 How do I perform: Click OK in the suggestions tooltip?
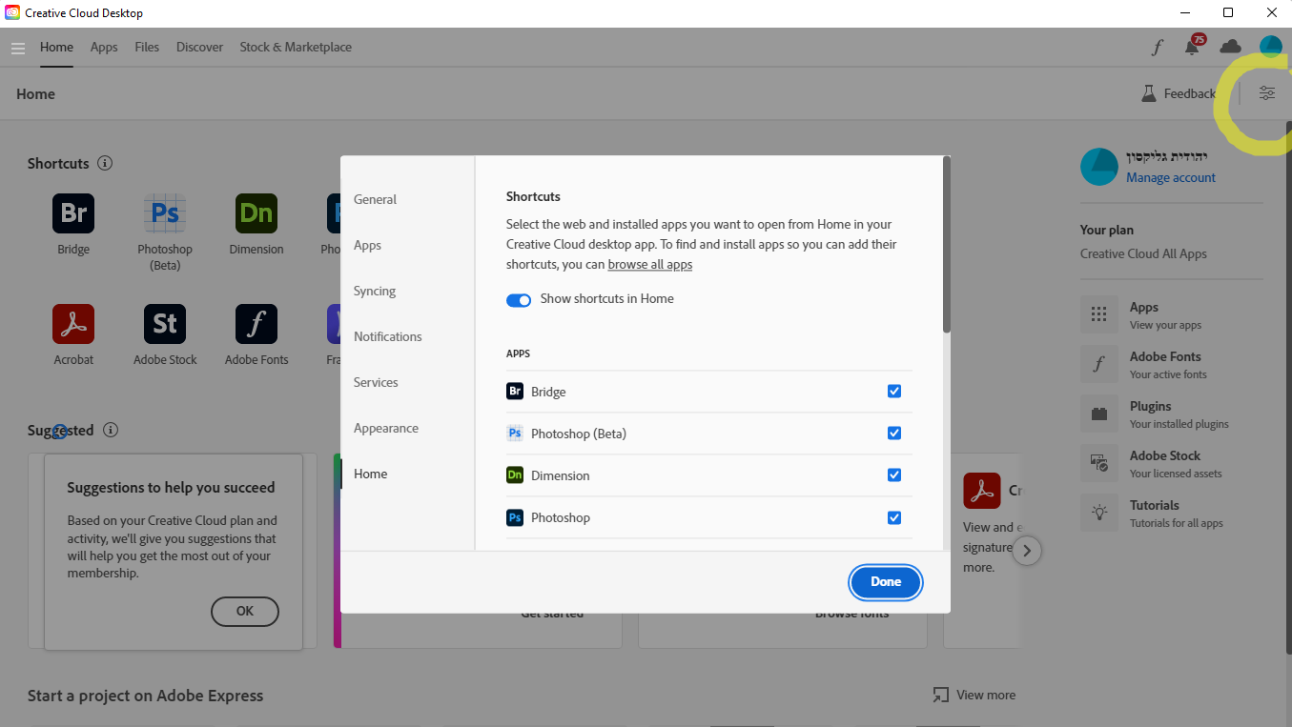245,612
